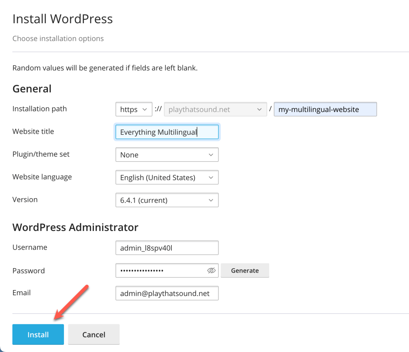409x352 pixels.
Task: Expand the Plugin/theme set dropdown
Action: pos(167,155)
